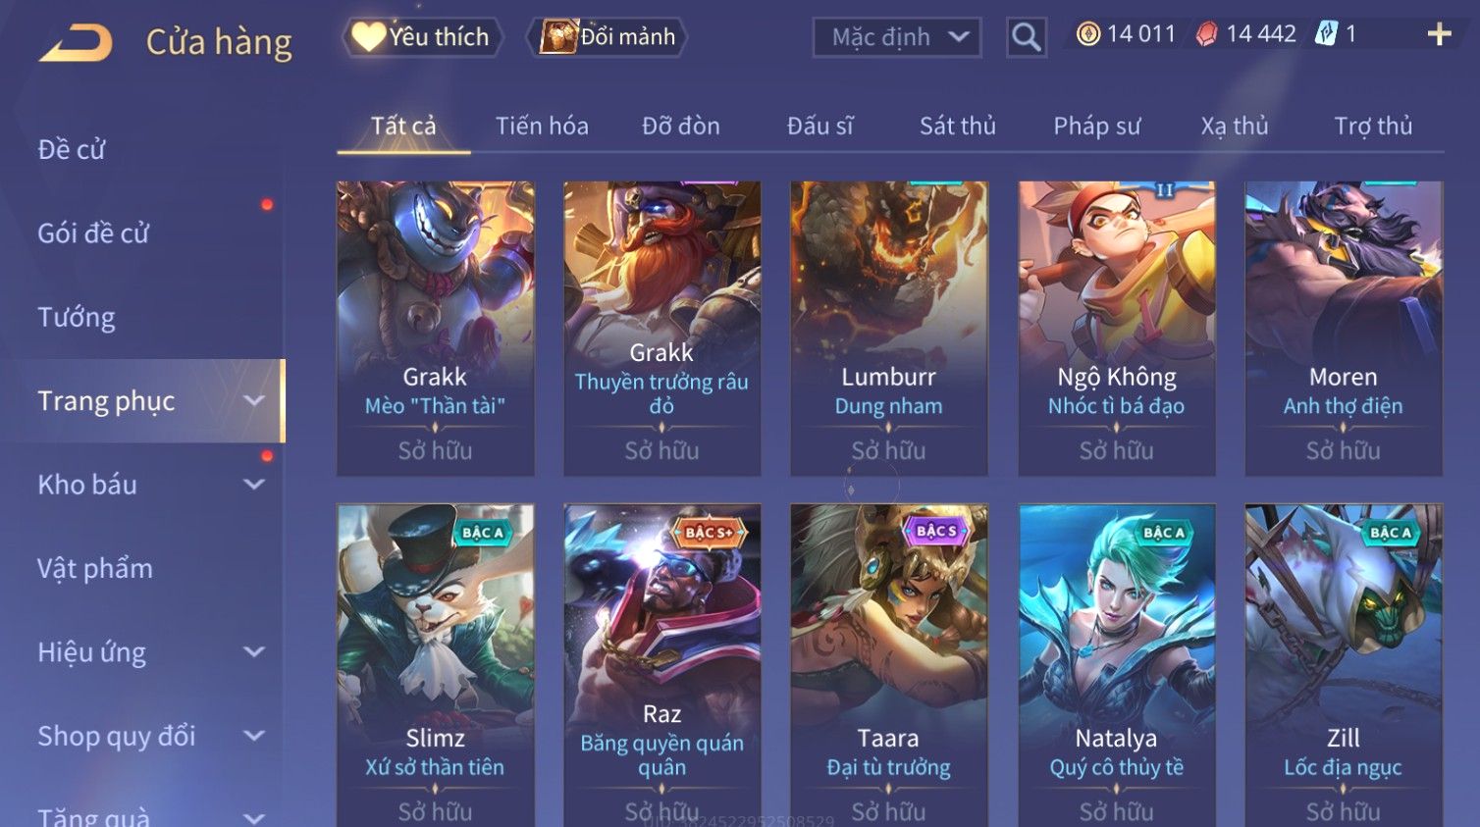Open the Mặc định sort dropdown
Image resolution: width=1480 pixels, height=827 pixels.
coord(897,37)
